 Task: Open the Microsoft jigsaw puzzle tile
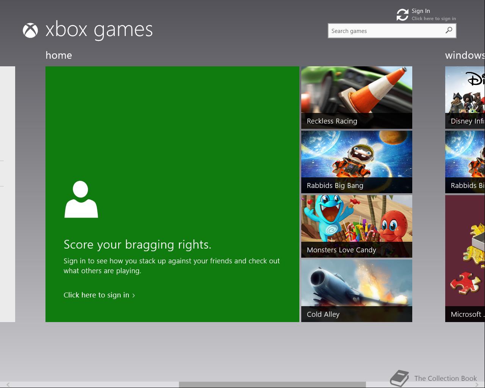(x=465, y=258)
